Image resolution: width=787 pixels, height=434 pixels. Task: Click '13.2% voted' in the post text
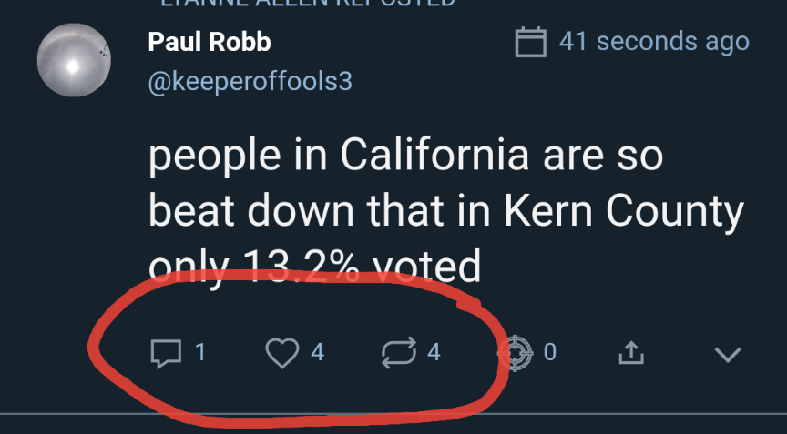point(364,266)
